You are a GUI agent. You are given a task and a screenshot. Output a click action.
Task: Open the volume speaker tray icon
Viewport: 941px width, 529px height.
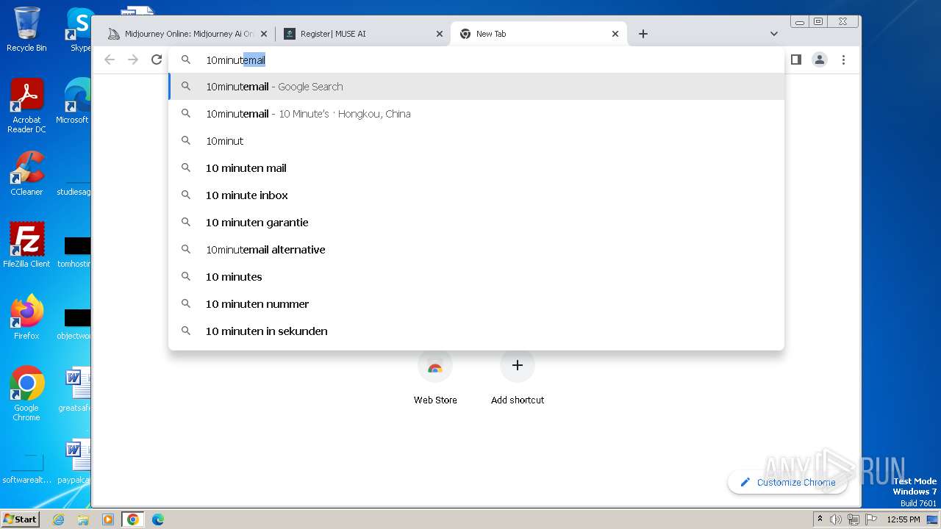coord(836,519)
